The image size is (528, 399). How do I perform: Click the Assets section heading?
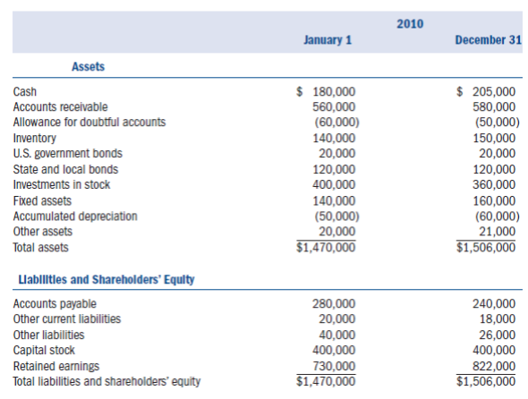(88, 67)
